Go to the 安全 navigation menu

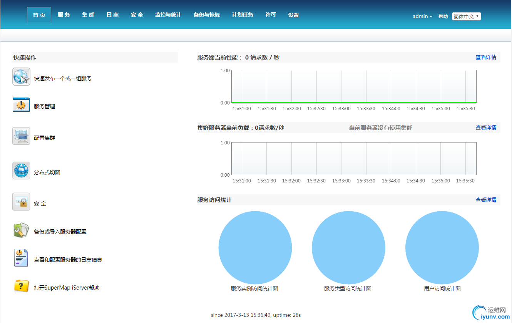(x=137, y=15)
